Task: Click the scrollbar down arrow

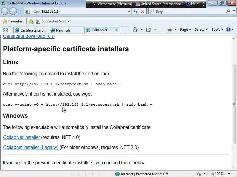Action: coord(234,167)
